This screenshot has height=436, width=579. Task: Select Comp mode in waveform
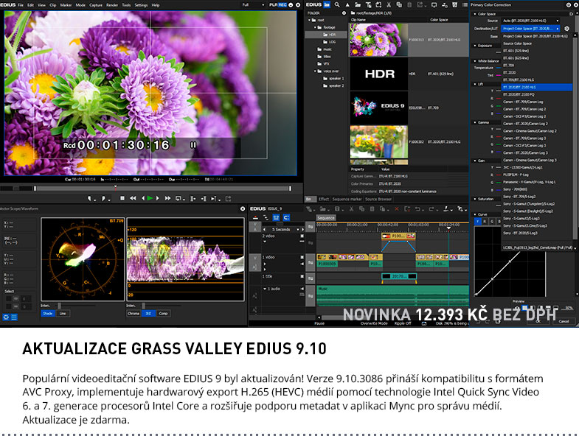tap(163, 314)
